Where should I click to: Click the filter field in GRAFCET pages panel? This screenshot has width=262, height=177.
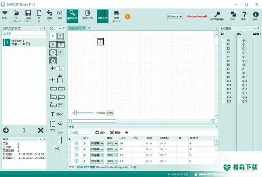(24, 33)
